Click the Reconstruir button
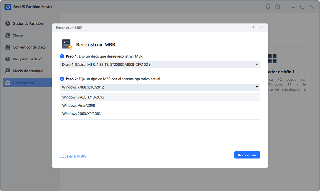 coord(247,155)
